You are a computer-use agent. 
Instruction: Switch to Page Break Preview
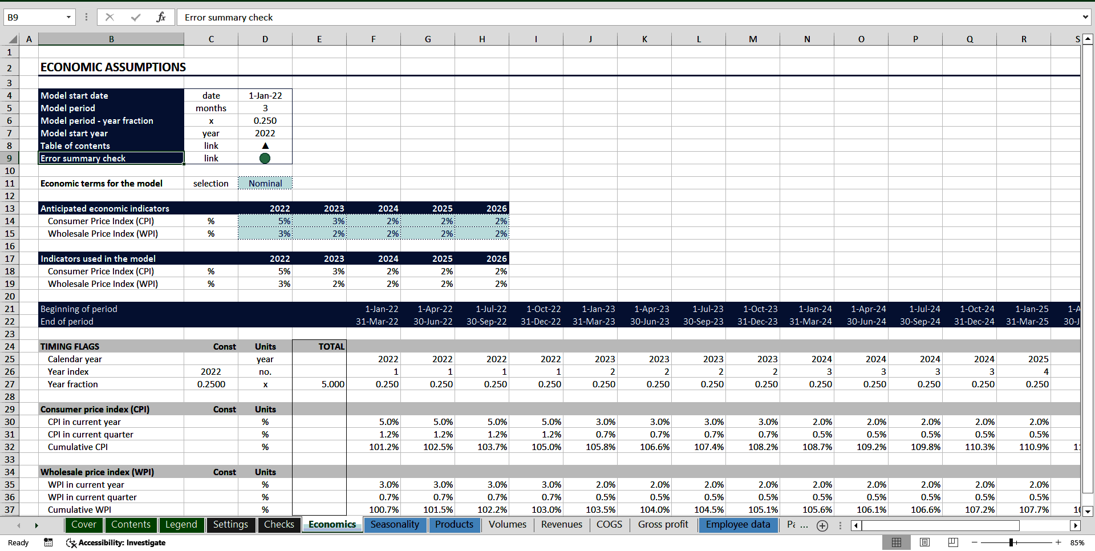coord(953,542)
